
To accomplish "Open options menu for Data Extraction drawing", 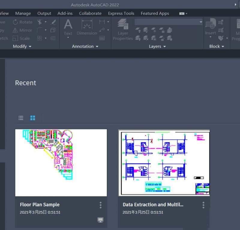I will (x=203, y=205).
